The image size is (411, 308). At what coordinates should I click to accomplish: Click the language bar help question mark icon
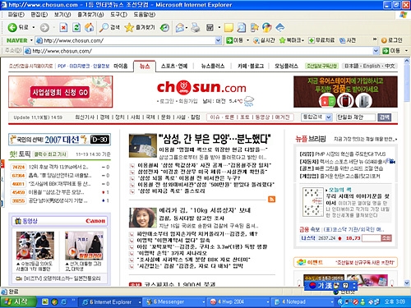tap(345, 286)
